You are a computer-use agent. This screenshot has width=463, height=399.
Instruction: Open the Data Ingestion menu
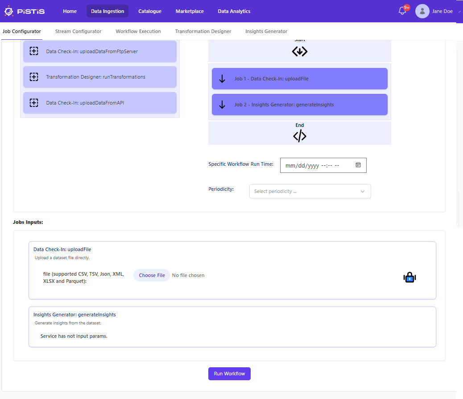[107, 11]
